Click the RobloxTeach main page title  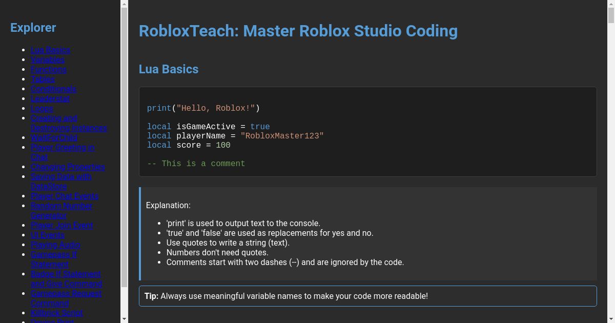(x=298, y=31)
